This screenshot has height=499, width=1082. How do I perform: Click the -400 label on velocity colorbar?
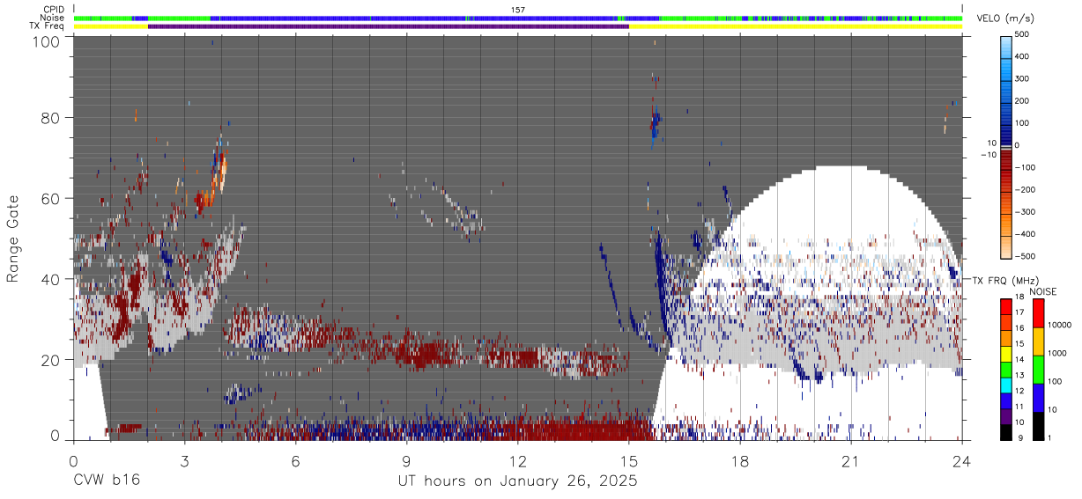click(1026, 234)
